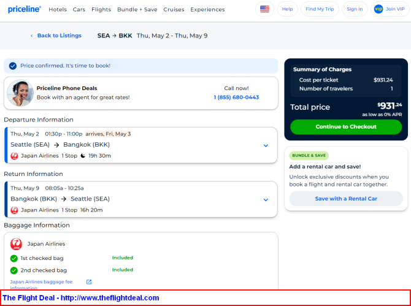This screenshot has width=411, height=306.
Task: Click the Japan Airlines logo in Baggage Information
Action: pos(16,244)
